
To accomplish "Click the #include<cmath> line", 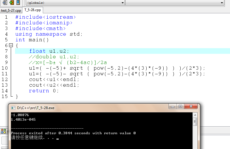I will coord(41,28).
